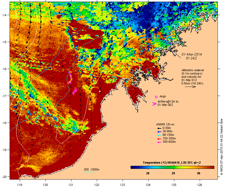Click the dark blue end of color bar
Image resolution: width=225 pixels, height=187 pixels.
tap(132, 167)
